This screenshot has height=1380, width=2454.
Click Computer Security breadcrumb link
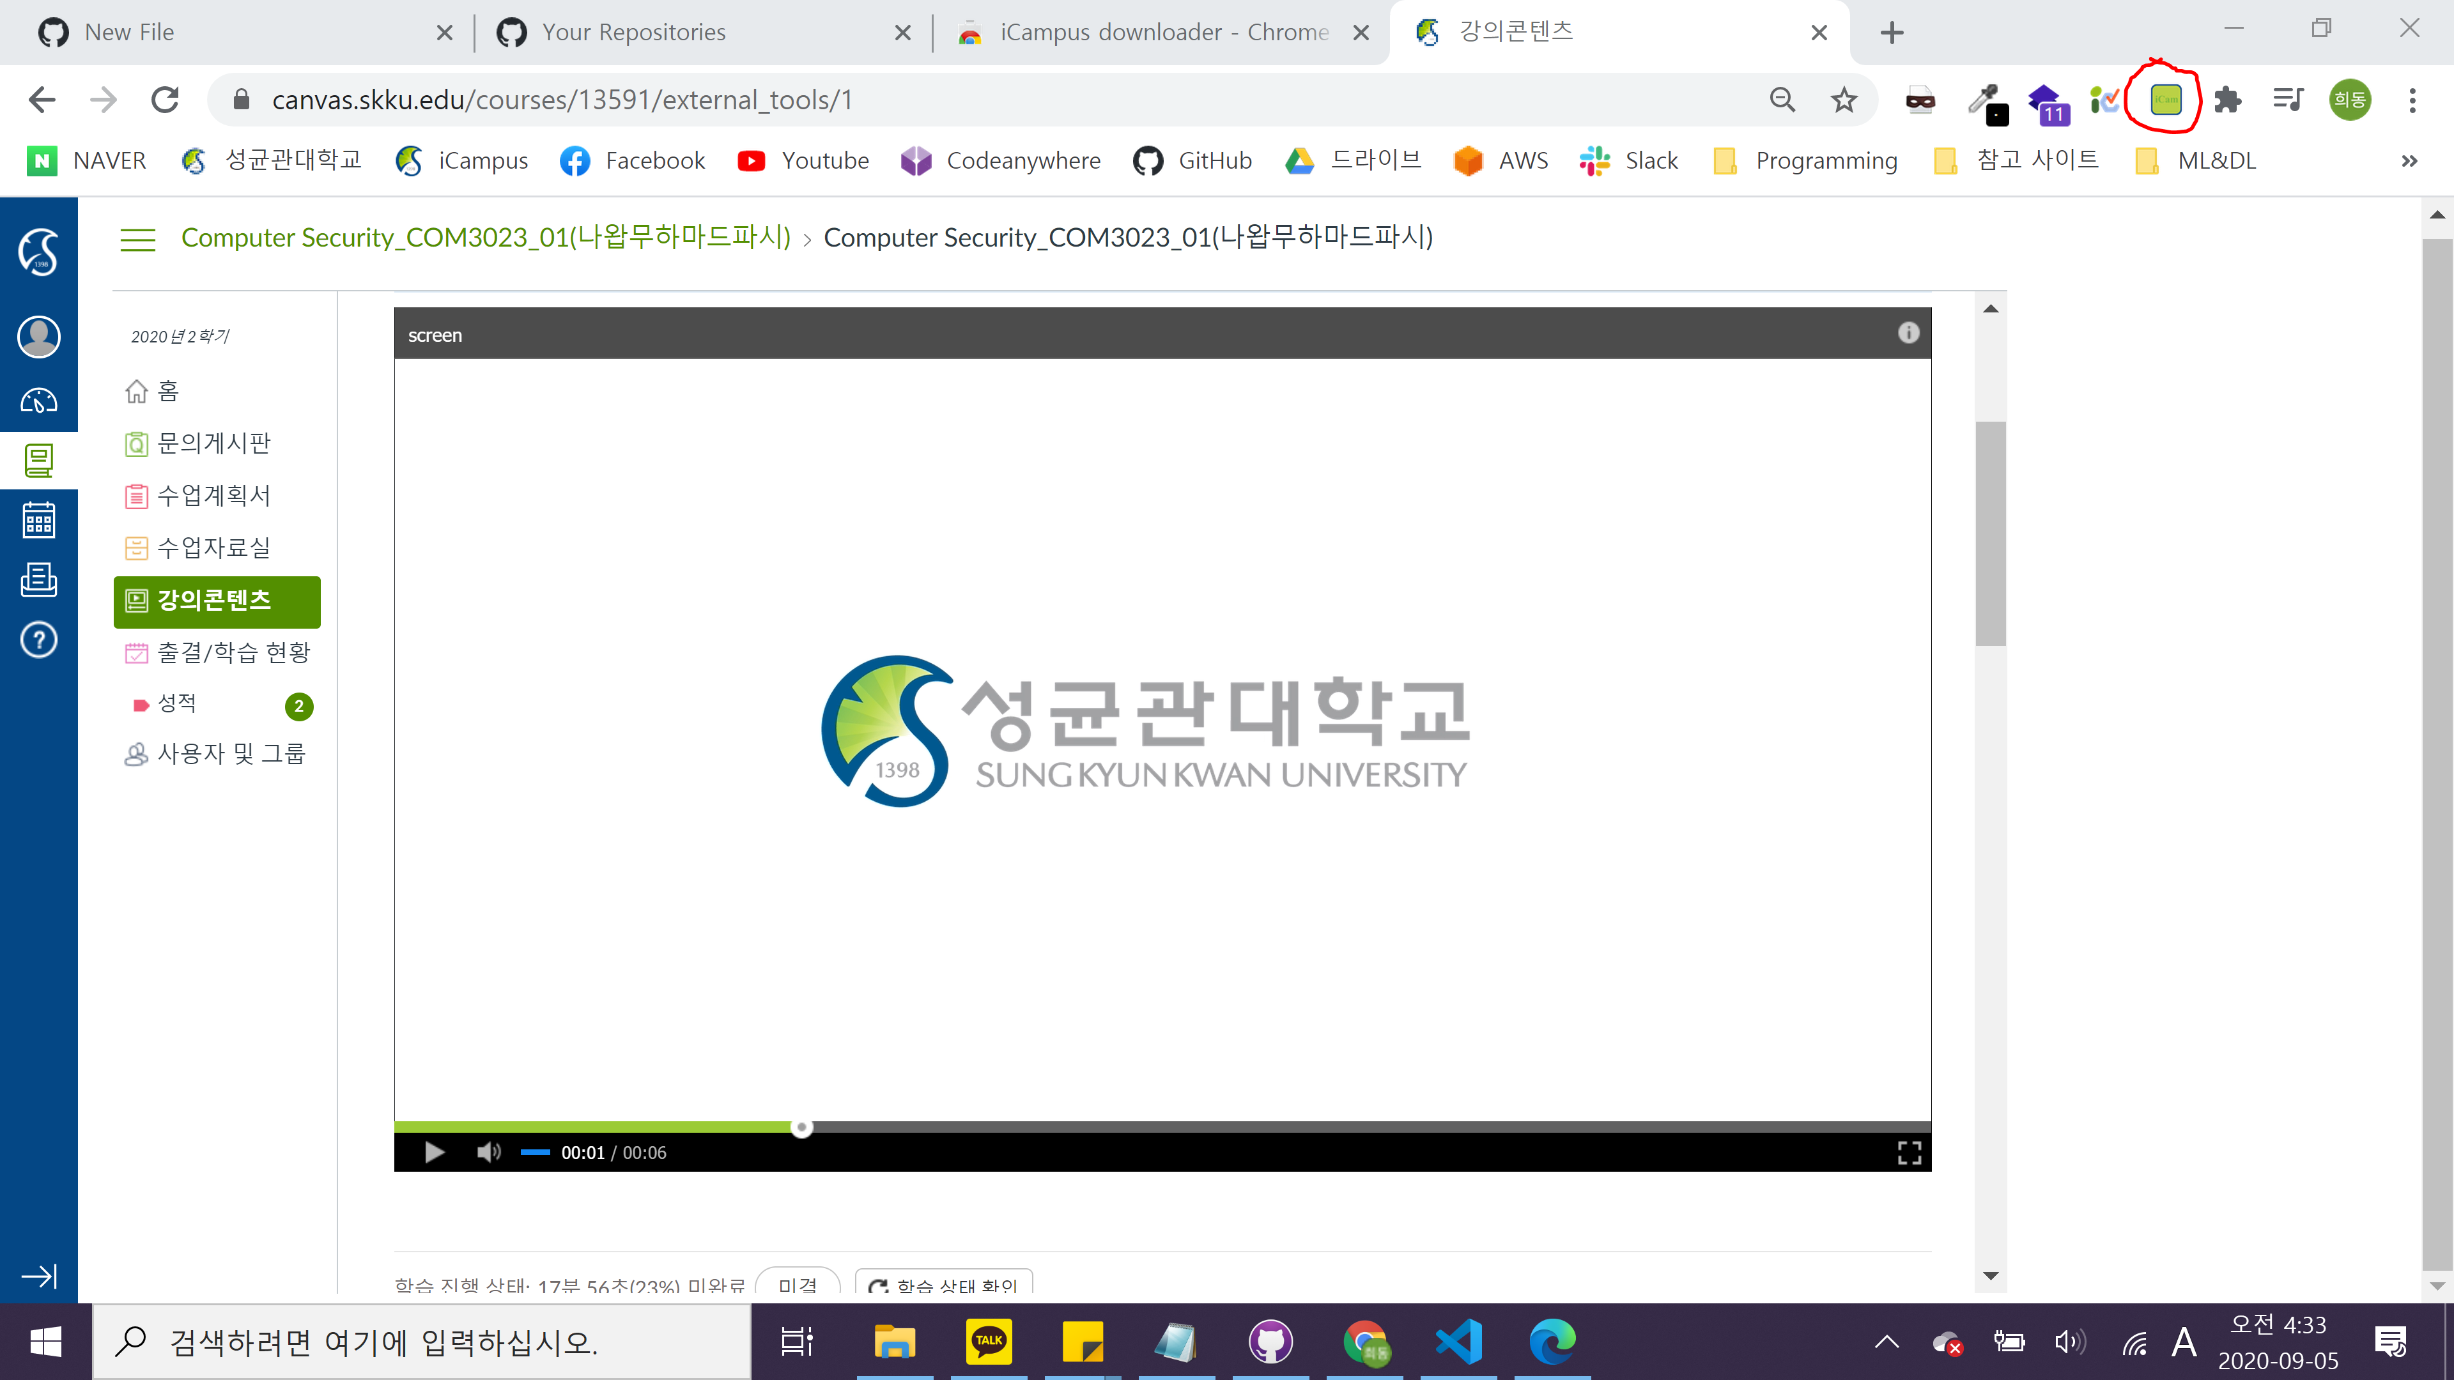point(486,237)
